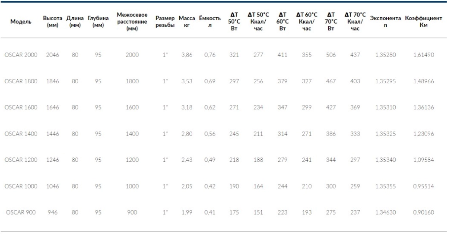Click the Межосевое расстояние column header
This screenshot has width=451, height=240.
pos(132,22)
